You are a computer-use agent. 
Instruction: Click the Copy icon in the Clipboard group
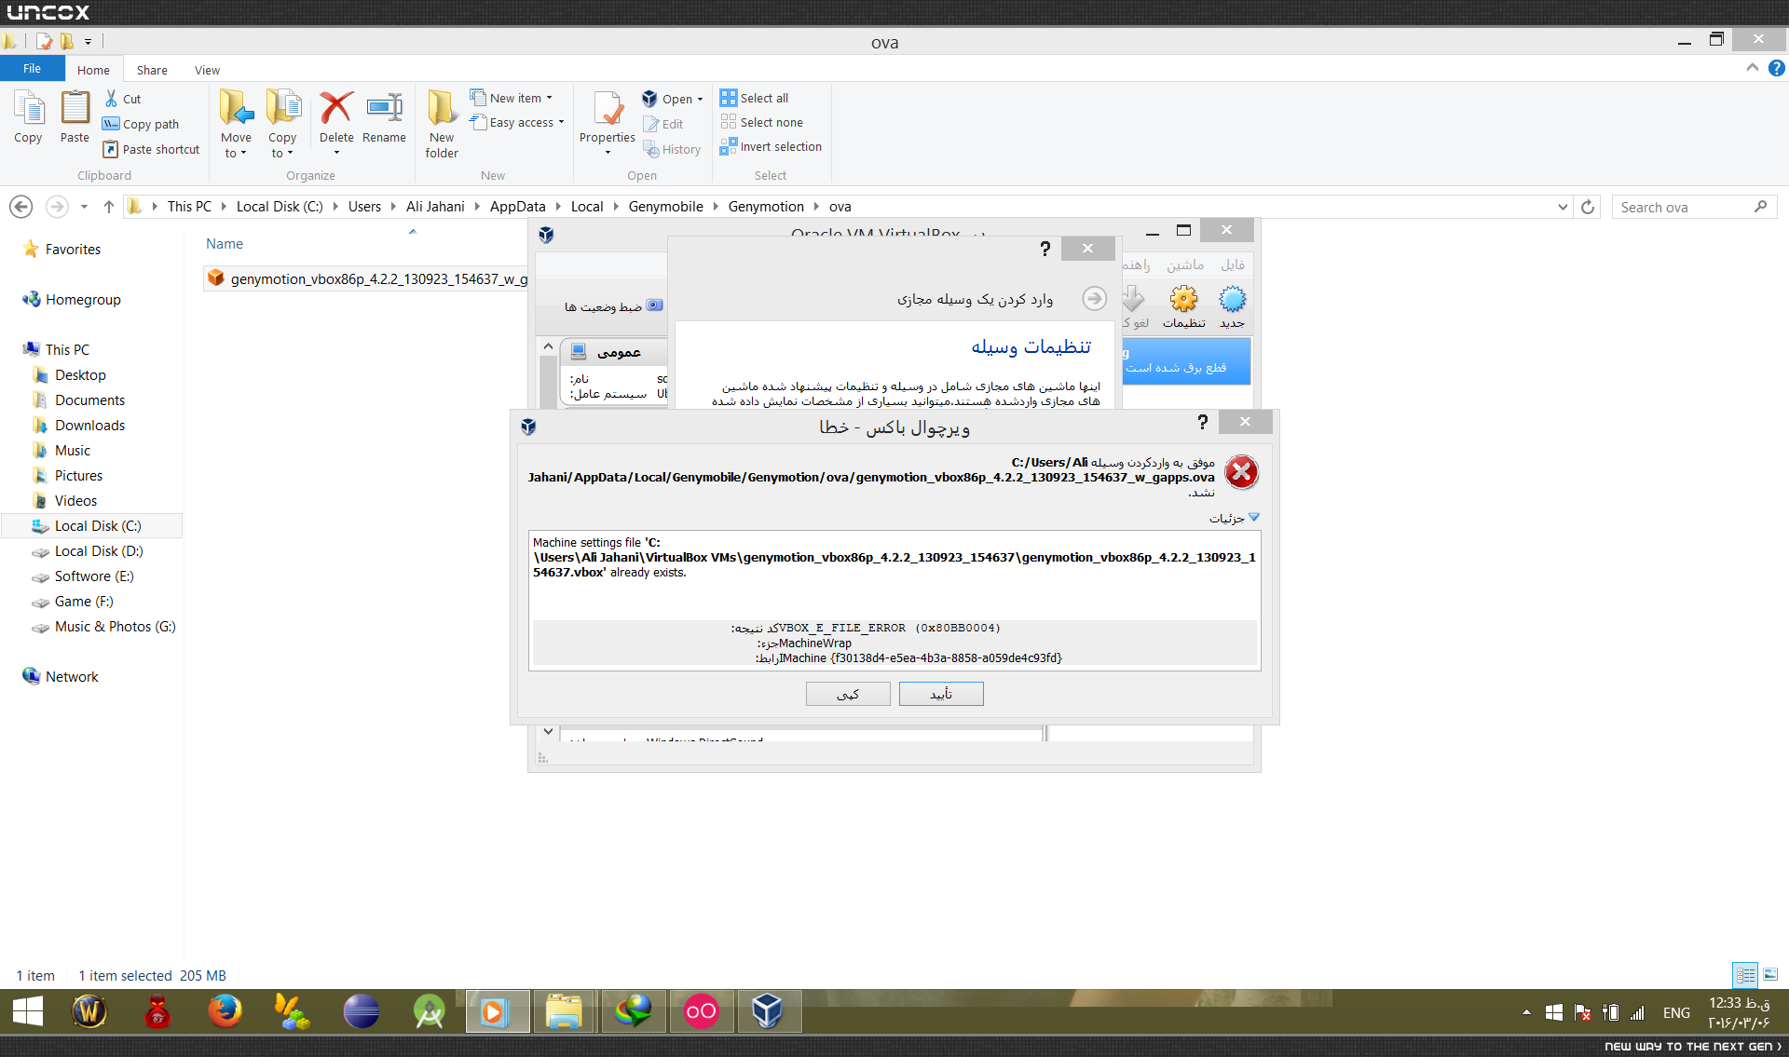28,117
